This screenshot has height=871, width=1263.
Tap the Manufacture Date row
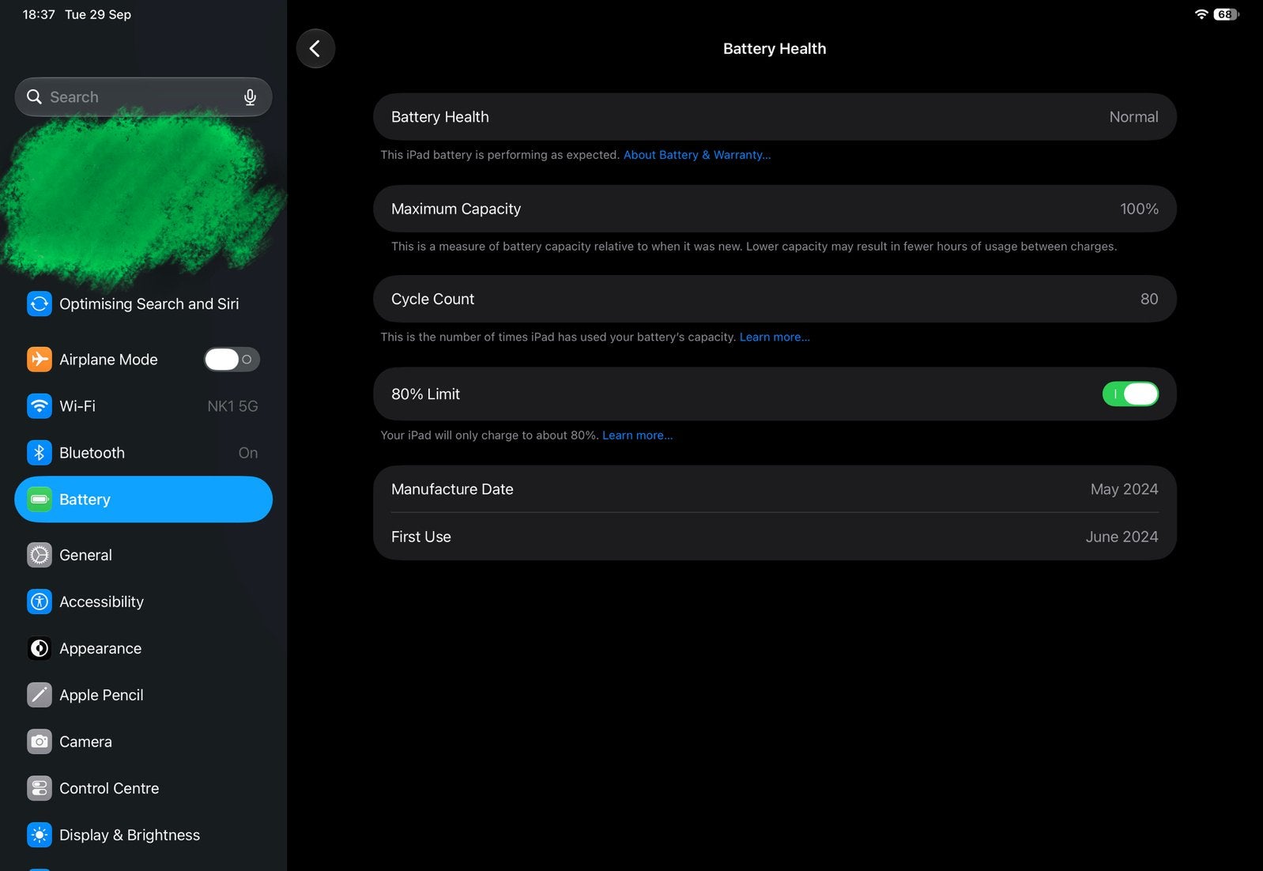click(x=775, y=489)
